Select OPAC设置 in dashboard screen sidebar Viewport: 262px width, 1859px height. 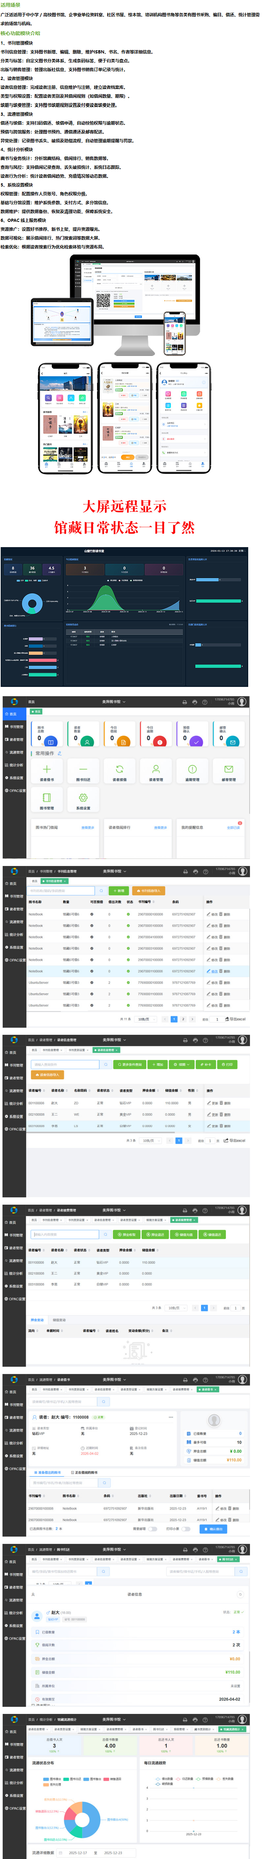14,790
